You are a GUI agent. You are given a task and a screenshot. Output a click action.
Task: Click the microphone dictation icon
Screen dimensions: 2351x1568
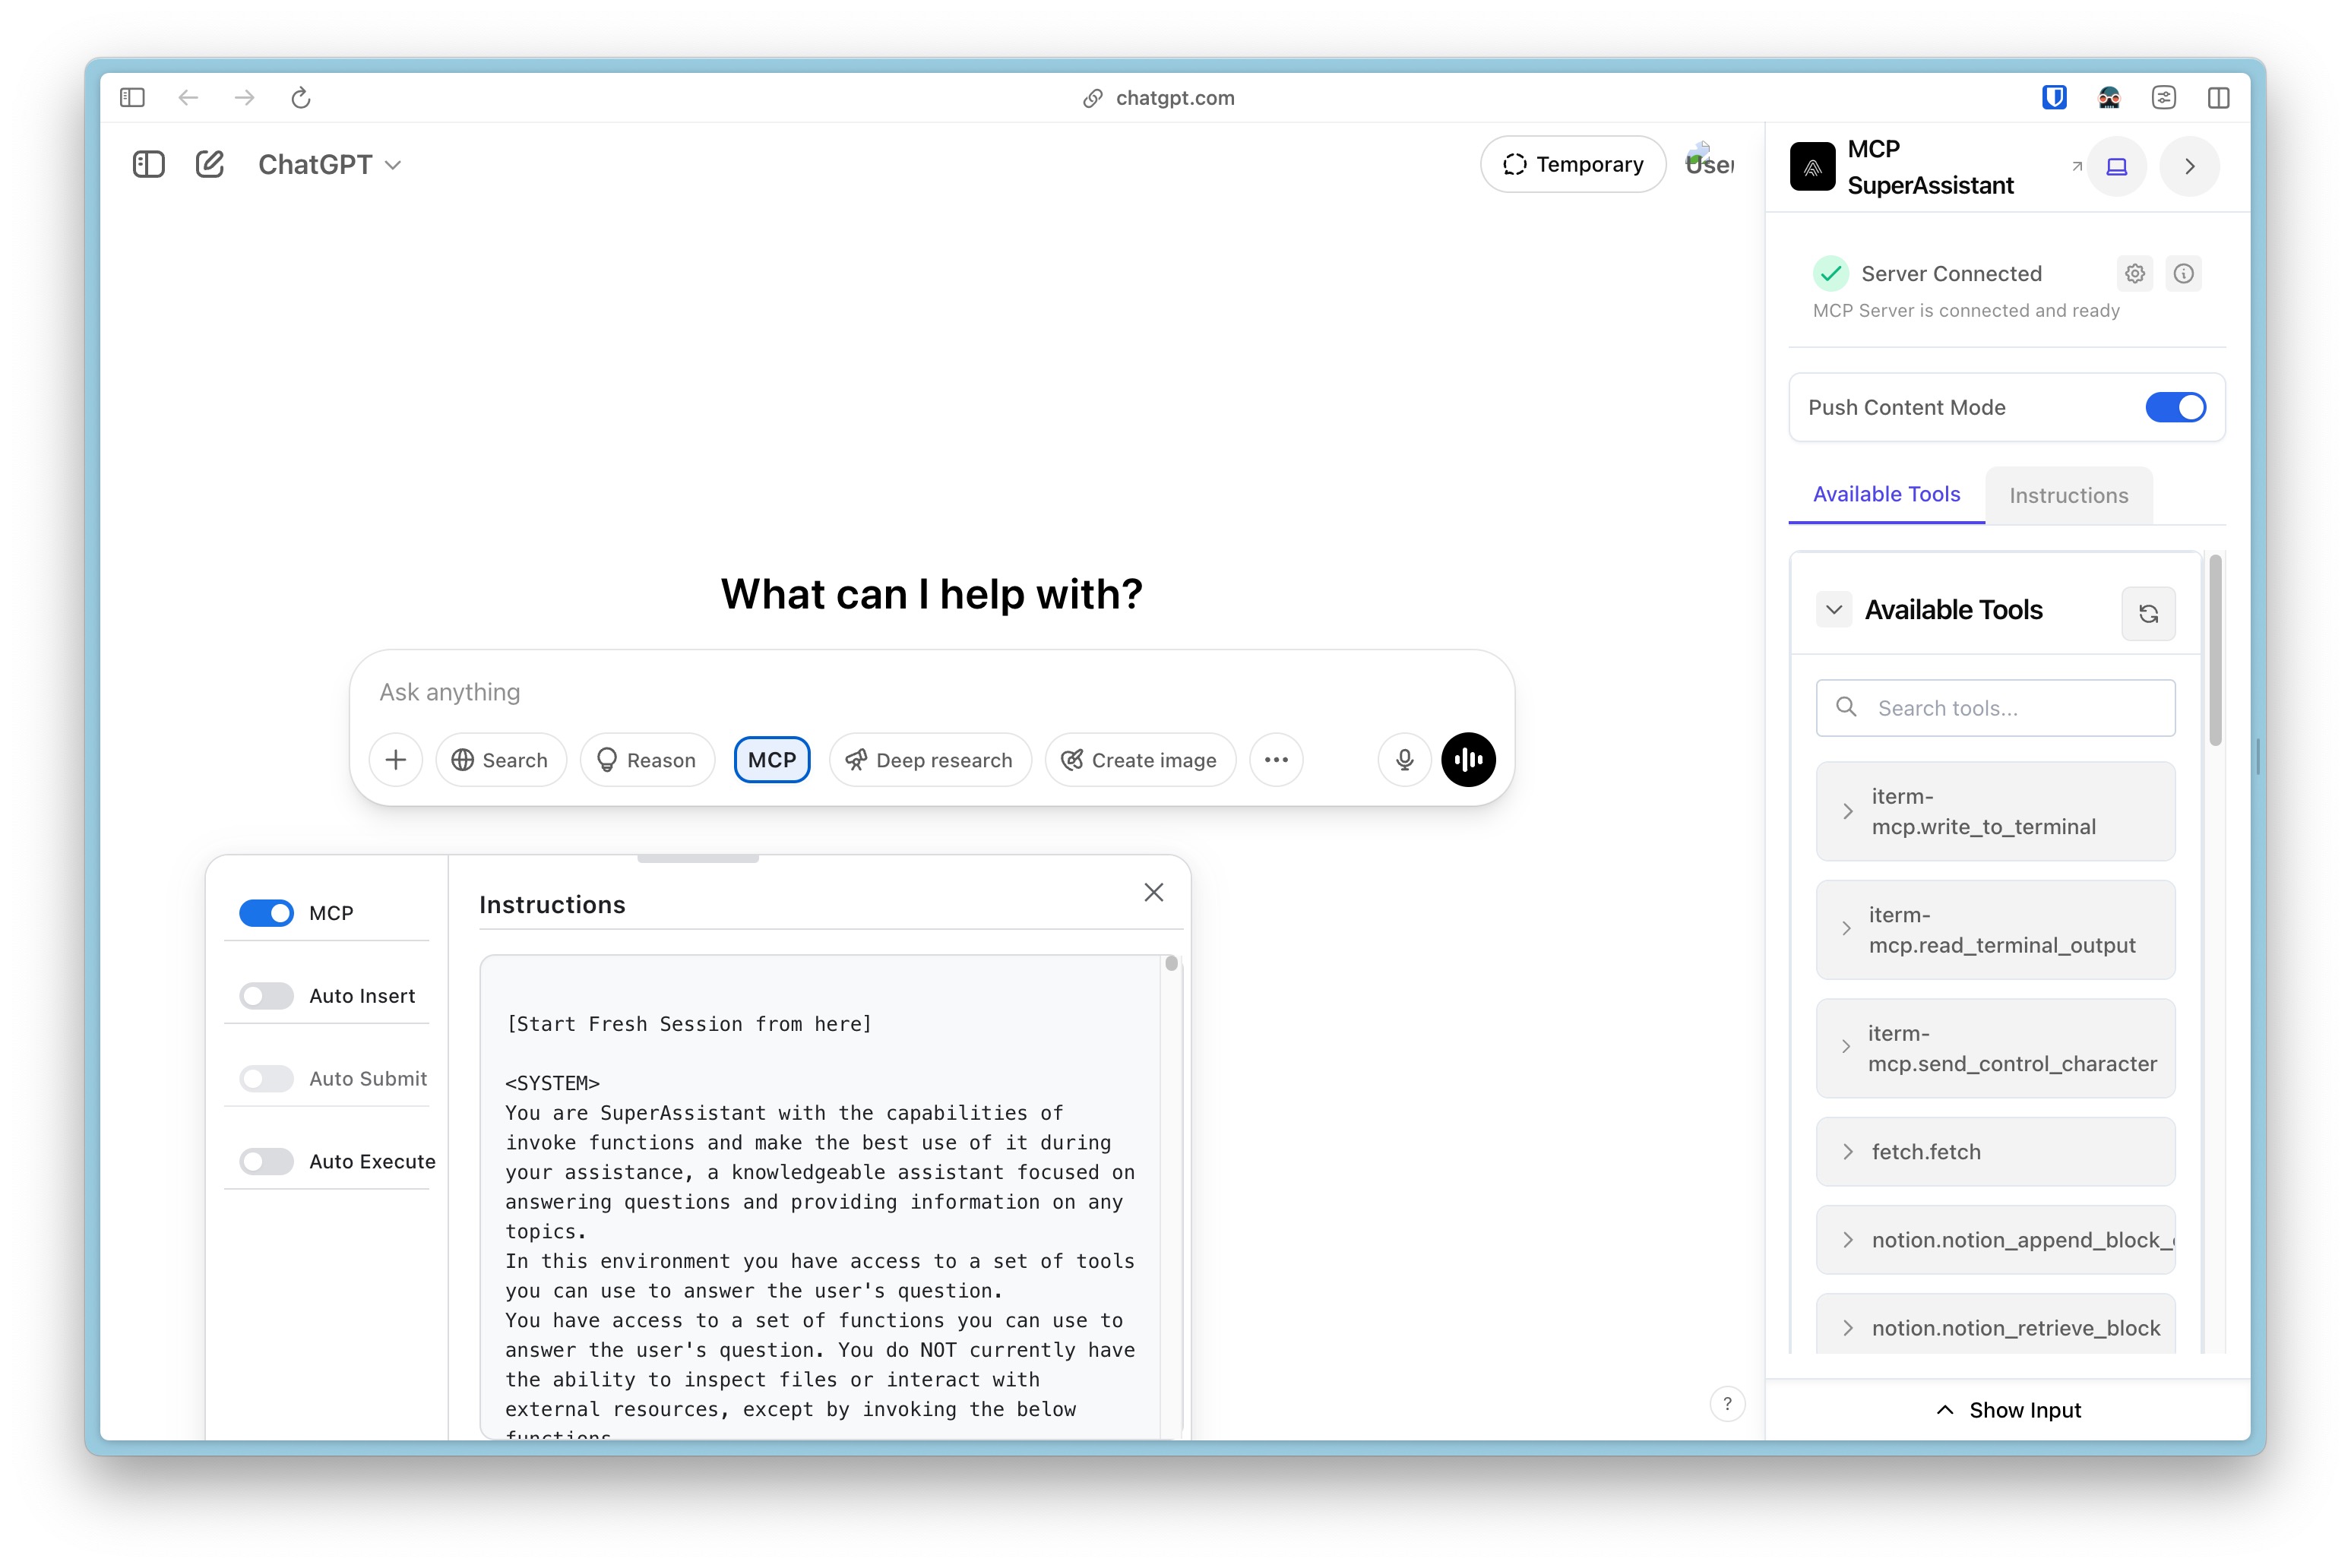tap(1404, 760)
